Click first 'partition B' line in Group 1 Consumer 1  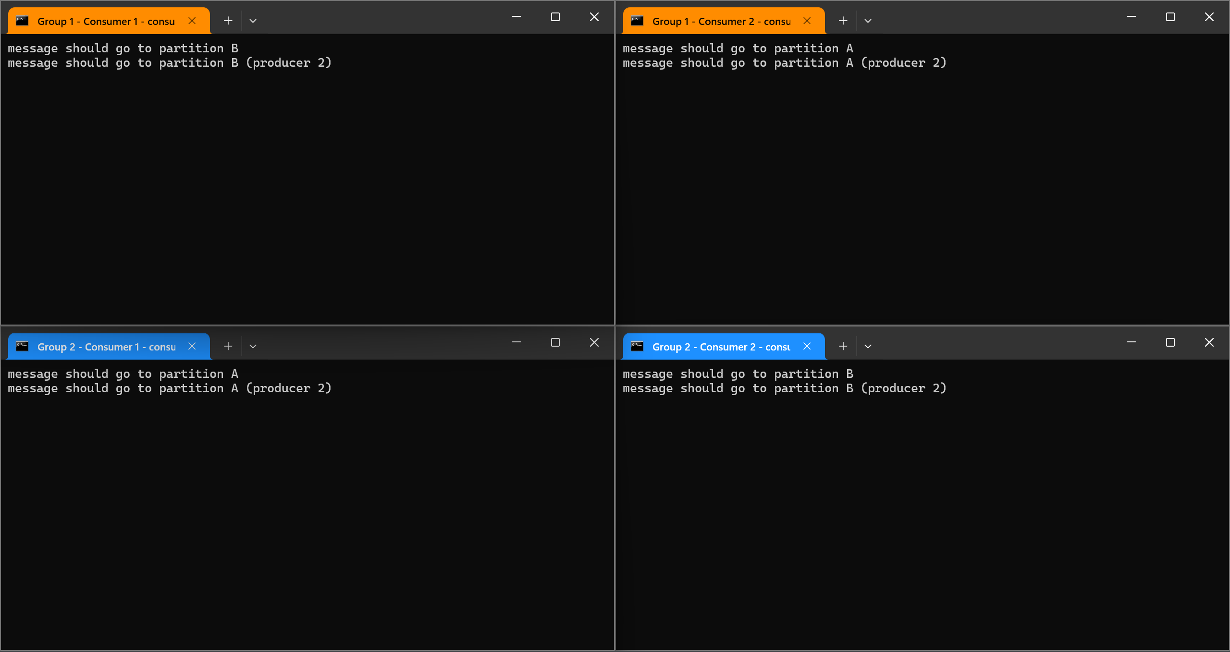tap(123, 48)
